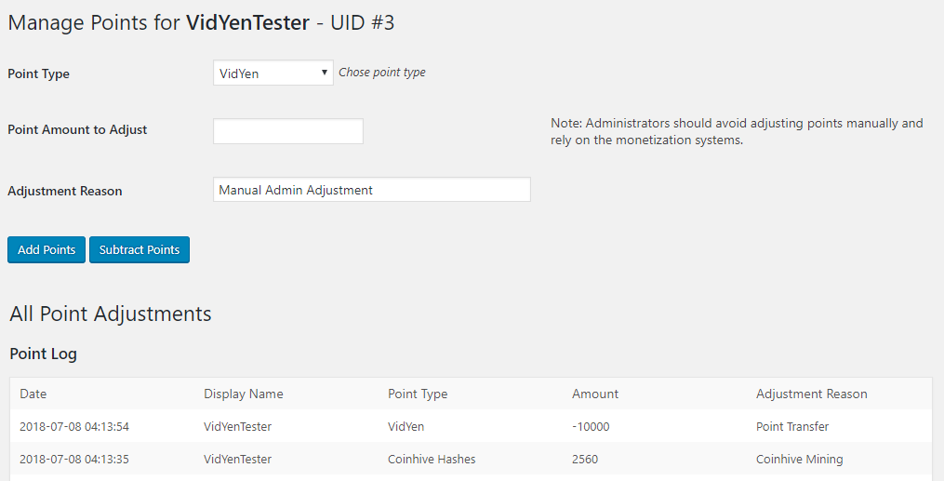Click the Adjustment Reason text field
944x481 pixels.
371,190
